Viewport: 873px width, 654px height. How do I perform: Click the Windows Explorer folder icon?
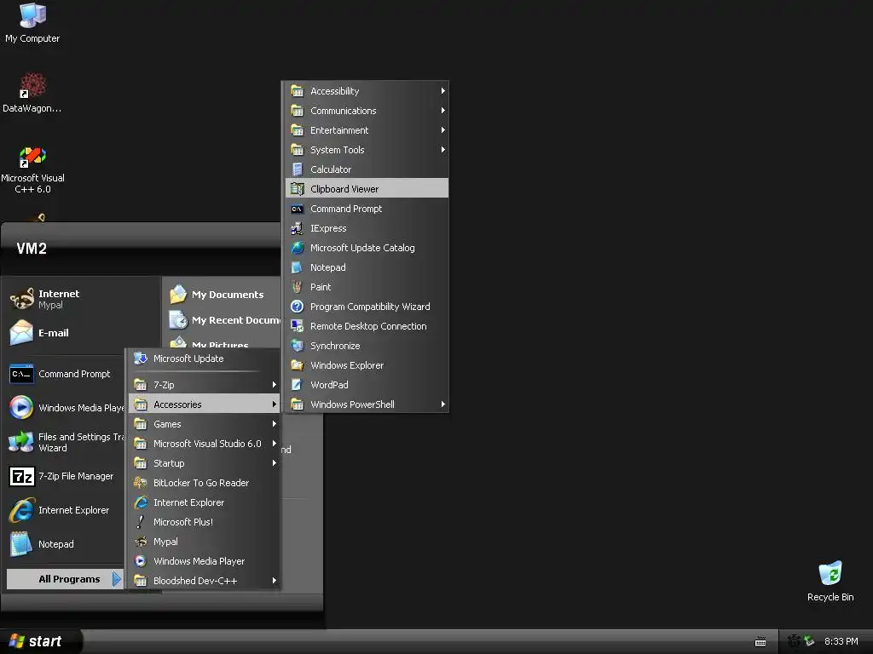(x=298, y=365)
